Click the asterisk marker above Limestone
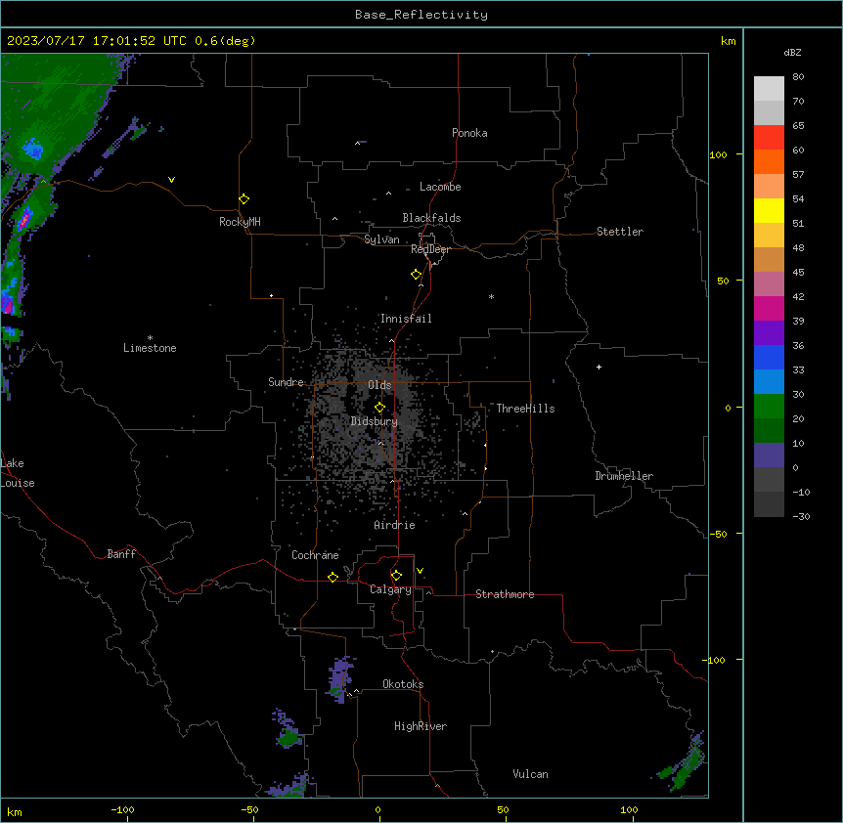The width and height of the screenshot is (843, 823). (150, 338)
